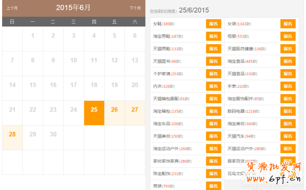The height and width of the screenshot is (190, 306).
Task: Click 报名 for 天猫医药健康(136款)
Action: click(x=288, y=49)
